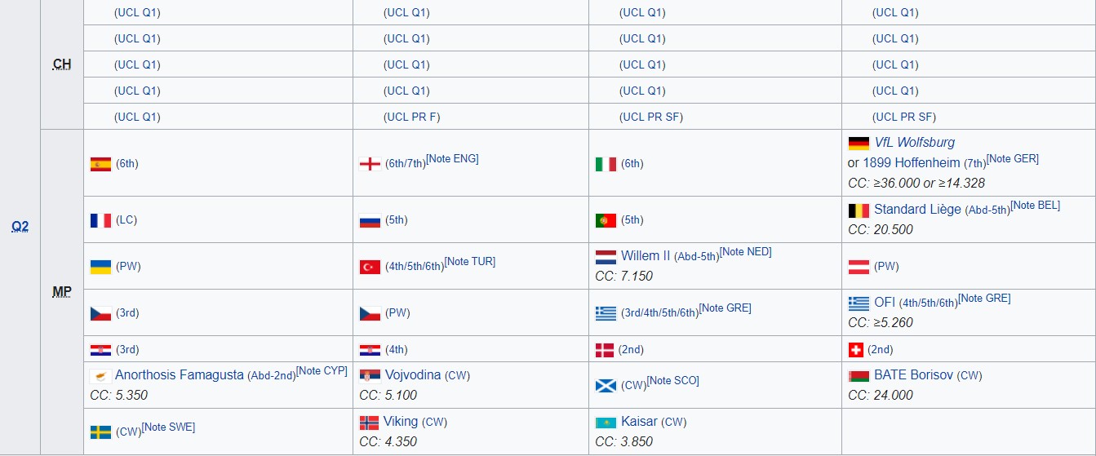
Task: Open the Anorthosis Famagusta link
Action: click(x=179, y=375)
